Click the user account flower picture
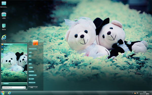This screenshot has height=95, width=152. [x=35, y=43]
